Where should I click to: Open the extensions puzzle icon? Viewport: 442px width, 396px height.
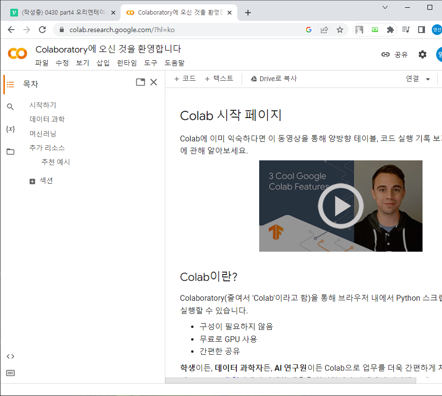390,30
